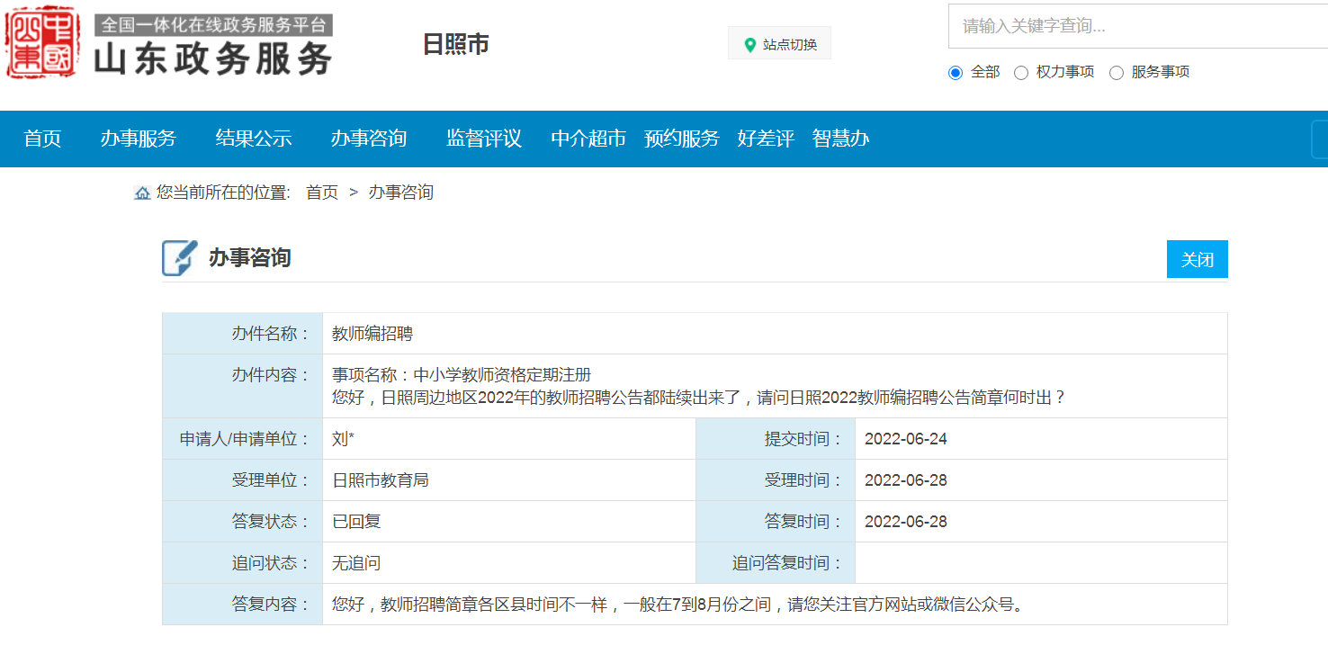1328x663 pixels.
Task: Open the 预约服务 navigation item
Action: 682,139
